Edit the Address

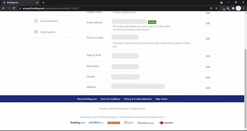tap(208, 88)
